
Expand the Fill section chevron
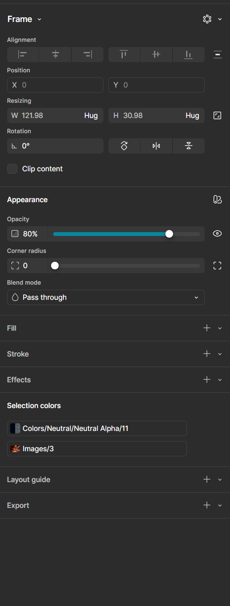(x=220, y=328)
